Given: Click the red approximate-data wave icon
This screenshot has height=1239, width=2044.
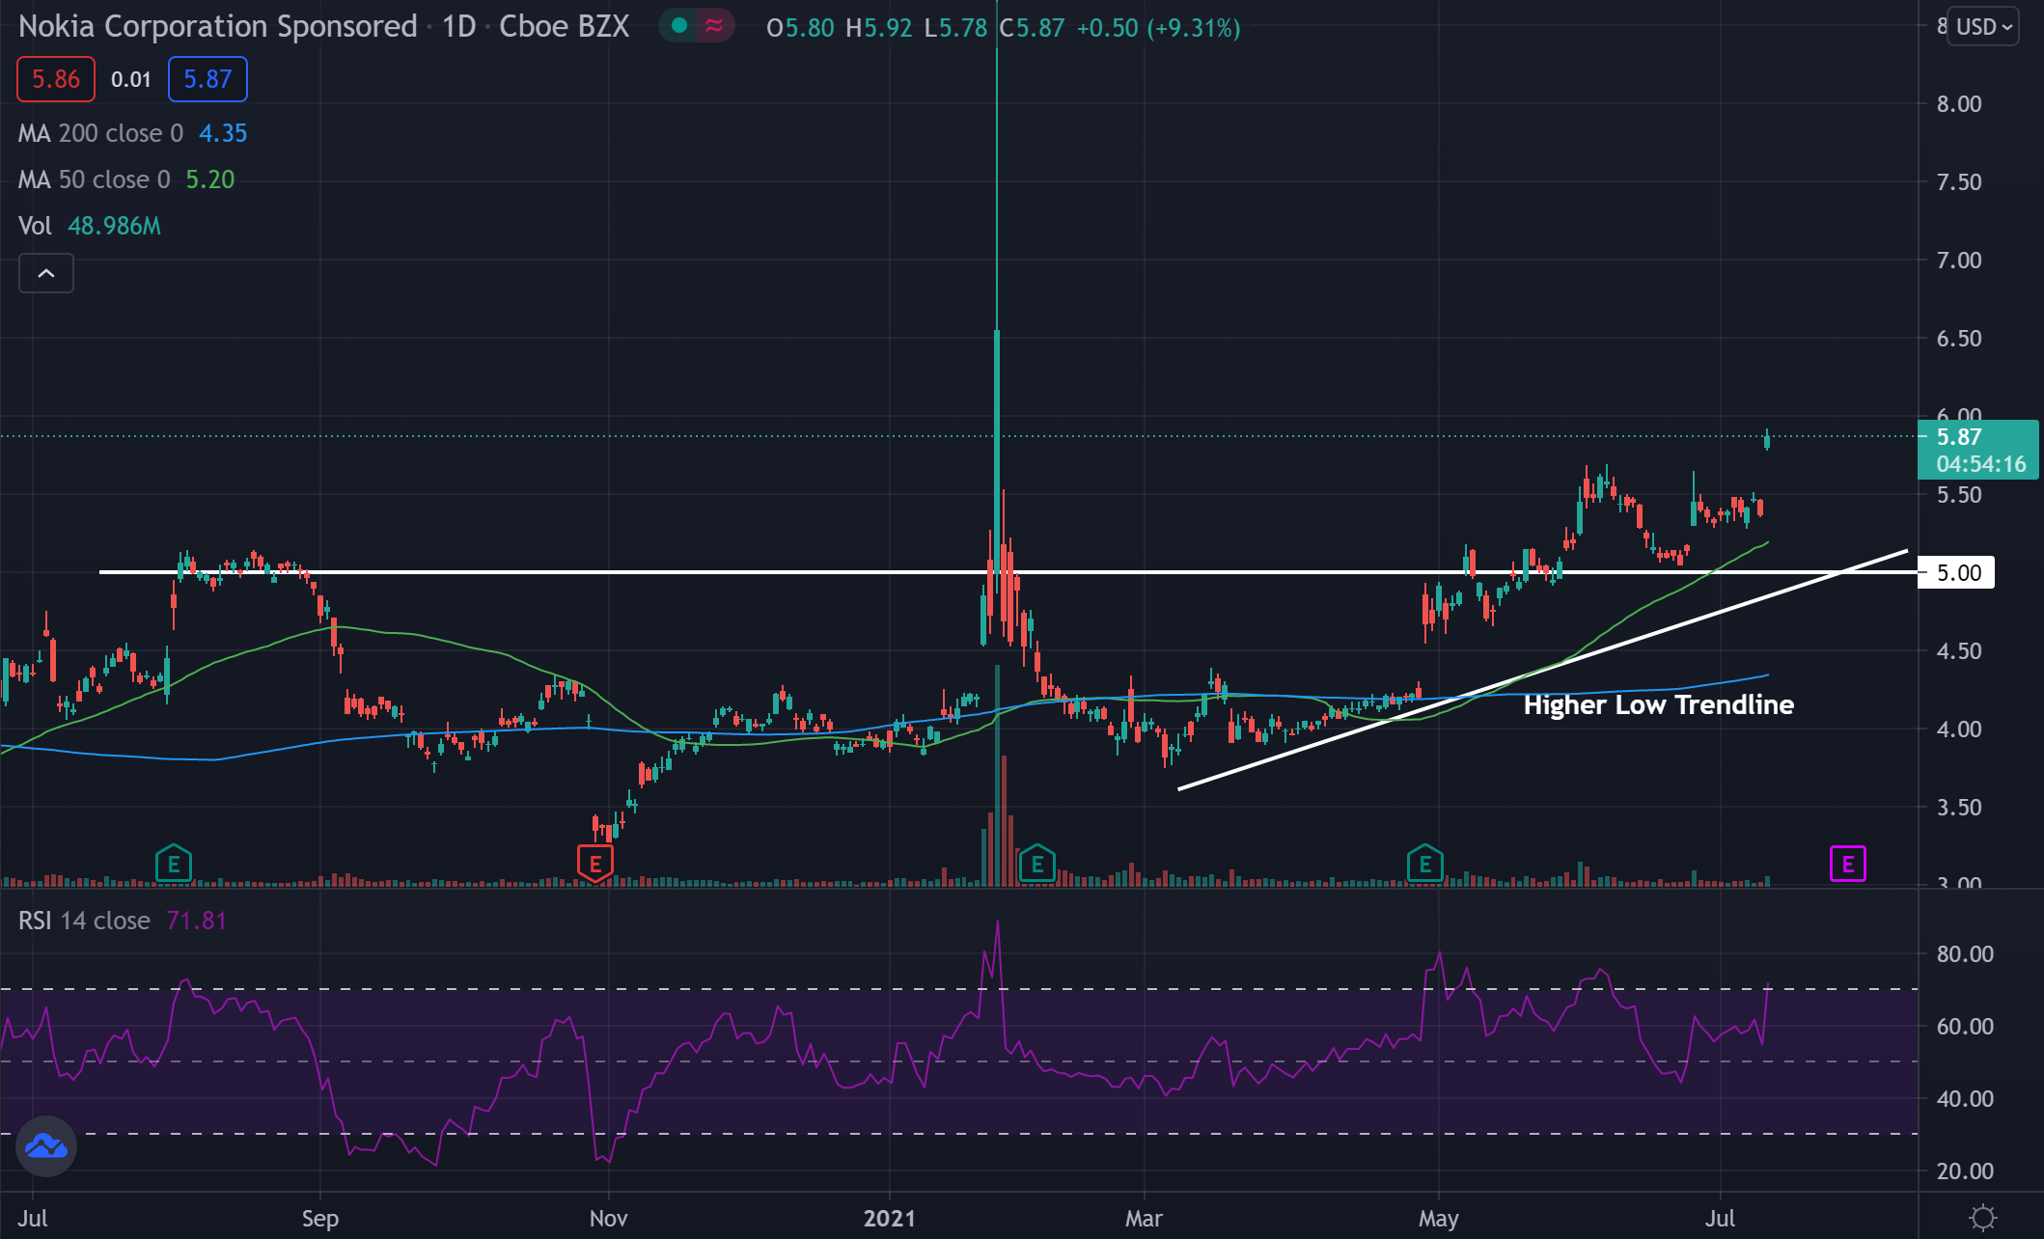Looking at the screenshot, I should tap(714, 26).
